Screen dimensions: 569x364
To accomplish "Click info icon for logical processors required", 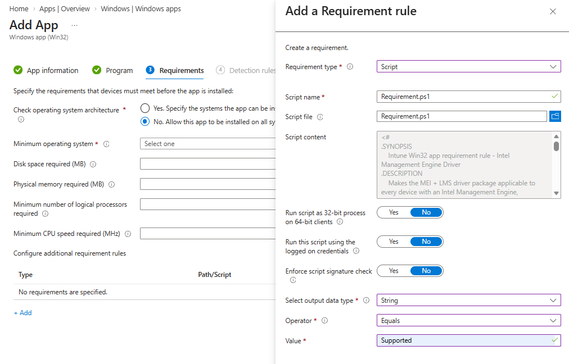I will click(x=45, y=213).
